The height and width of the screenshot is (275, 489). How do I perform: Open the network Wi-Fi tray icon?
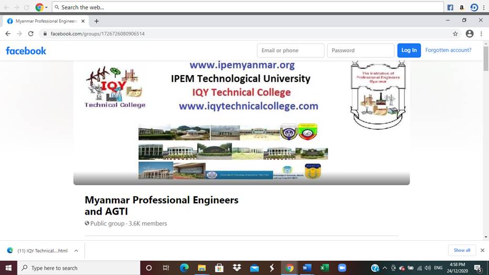point(420,268)
